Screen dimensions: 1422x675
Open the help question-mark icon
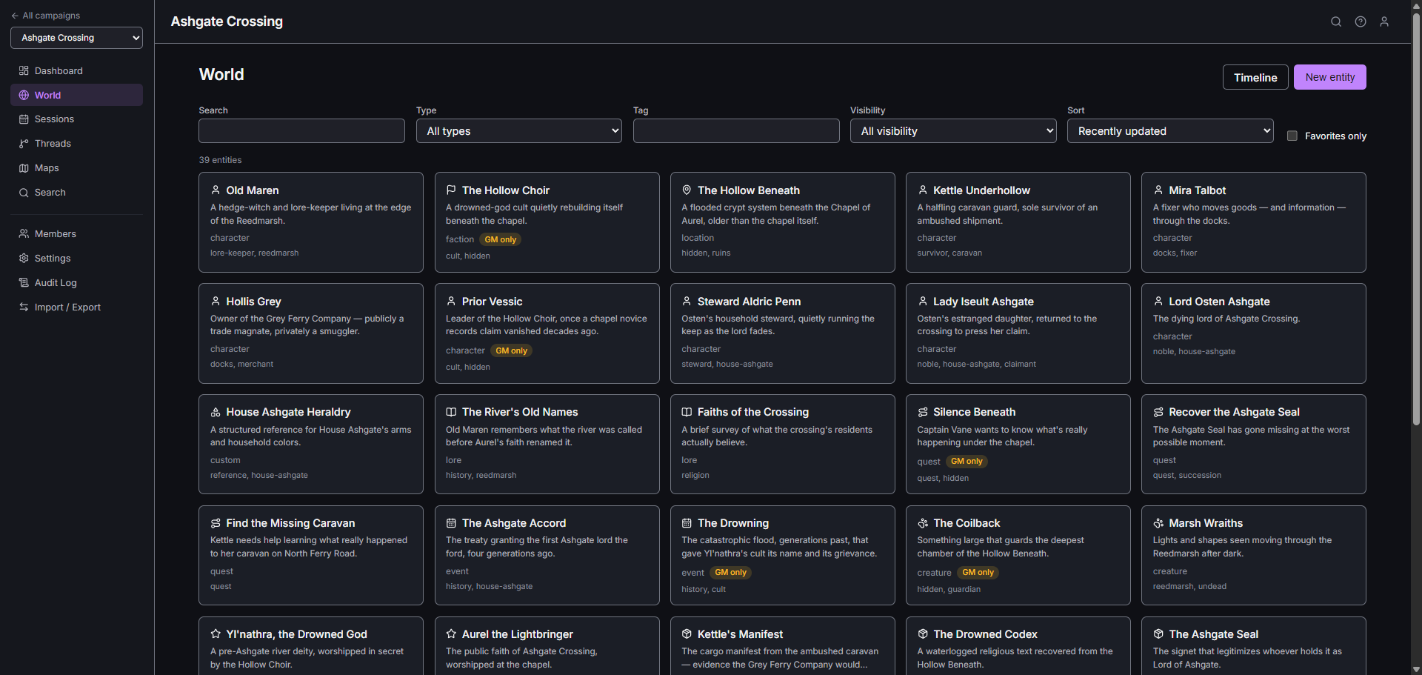[1361, 21]
